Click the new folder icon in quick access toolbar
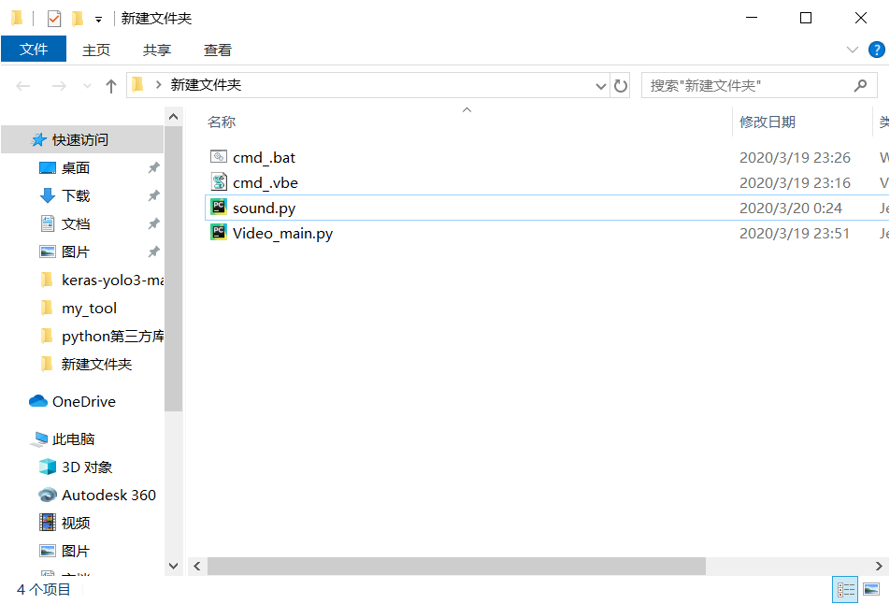Screen dimensions: 890x604 (x=78, y=19)
